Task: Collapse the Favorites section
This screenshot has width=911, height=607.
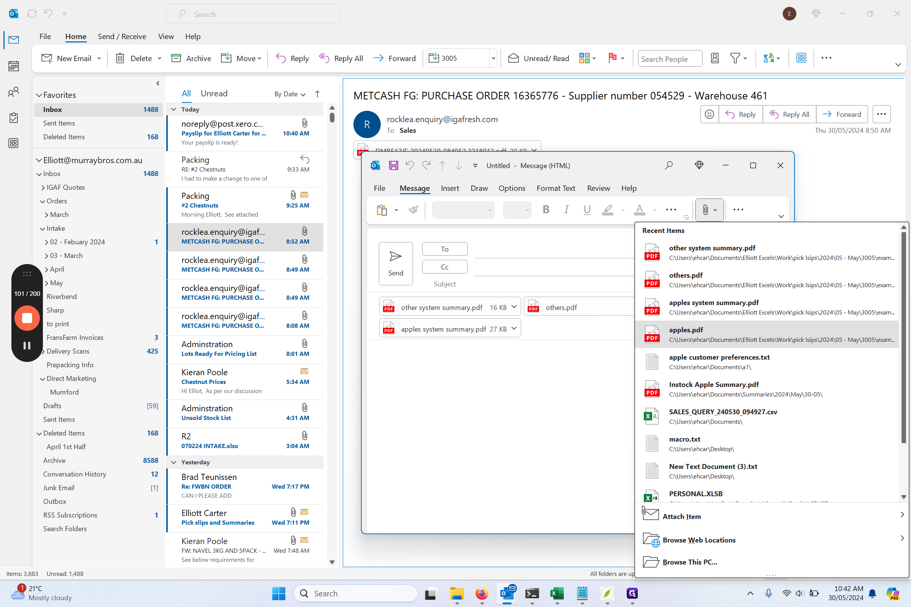Action: point(39,95)
